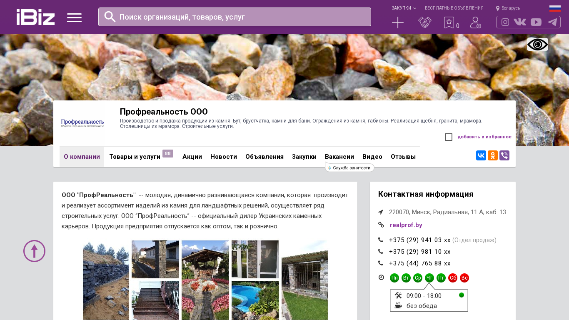Viewport: 569px width, 320px height.
Task: Open the 'О компании' tab
Action: 82,157
